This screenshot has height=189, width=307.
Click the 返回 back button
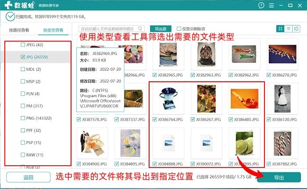point(28,177)
